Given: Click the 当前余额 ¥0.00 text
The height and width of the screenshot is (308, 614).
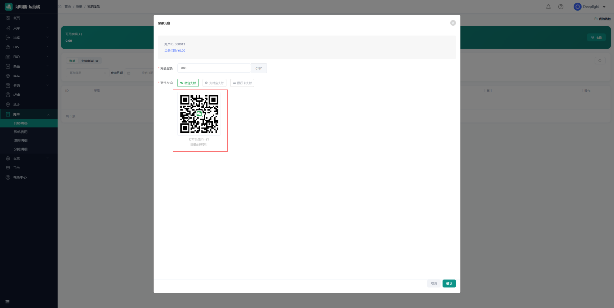Looking at the screenshot, I should pos(174,50).
